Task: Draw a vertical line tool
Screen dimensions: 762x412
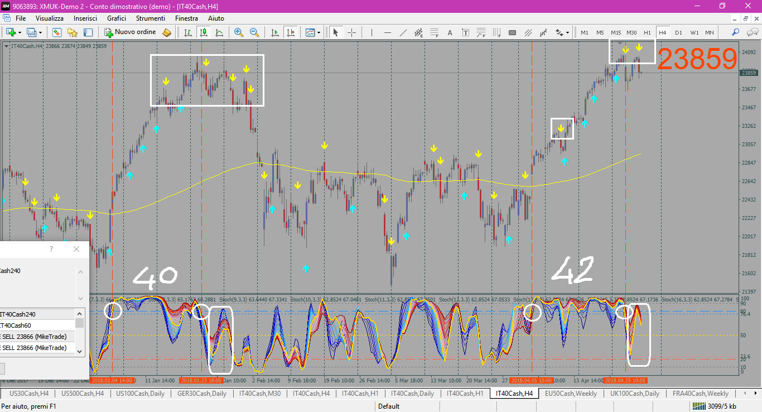Action: [372, 32]
